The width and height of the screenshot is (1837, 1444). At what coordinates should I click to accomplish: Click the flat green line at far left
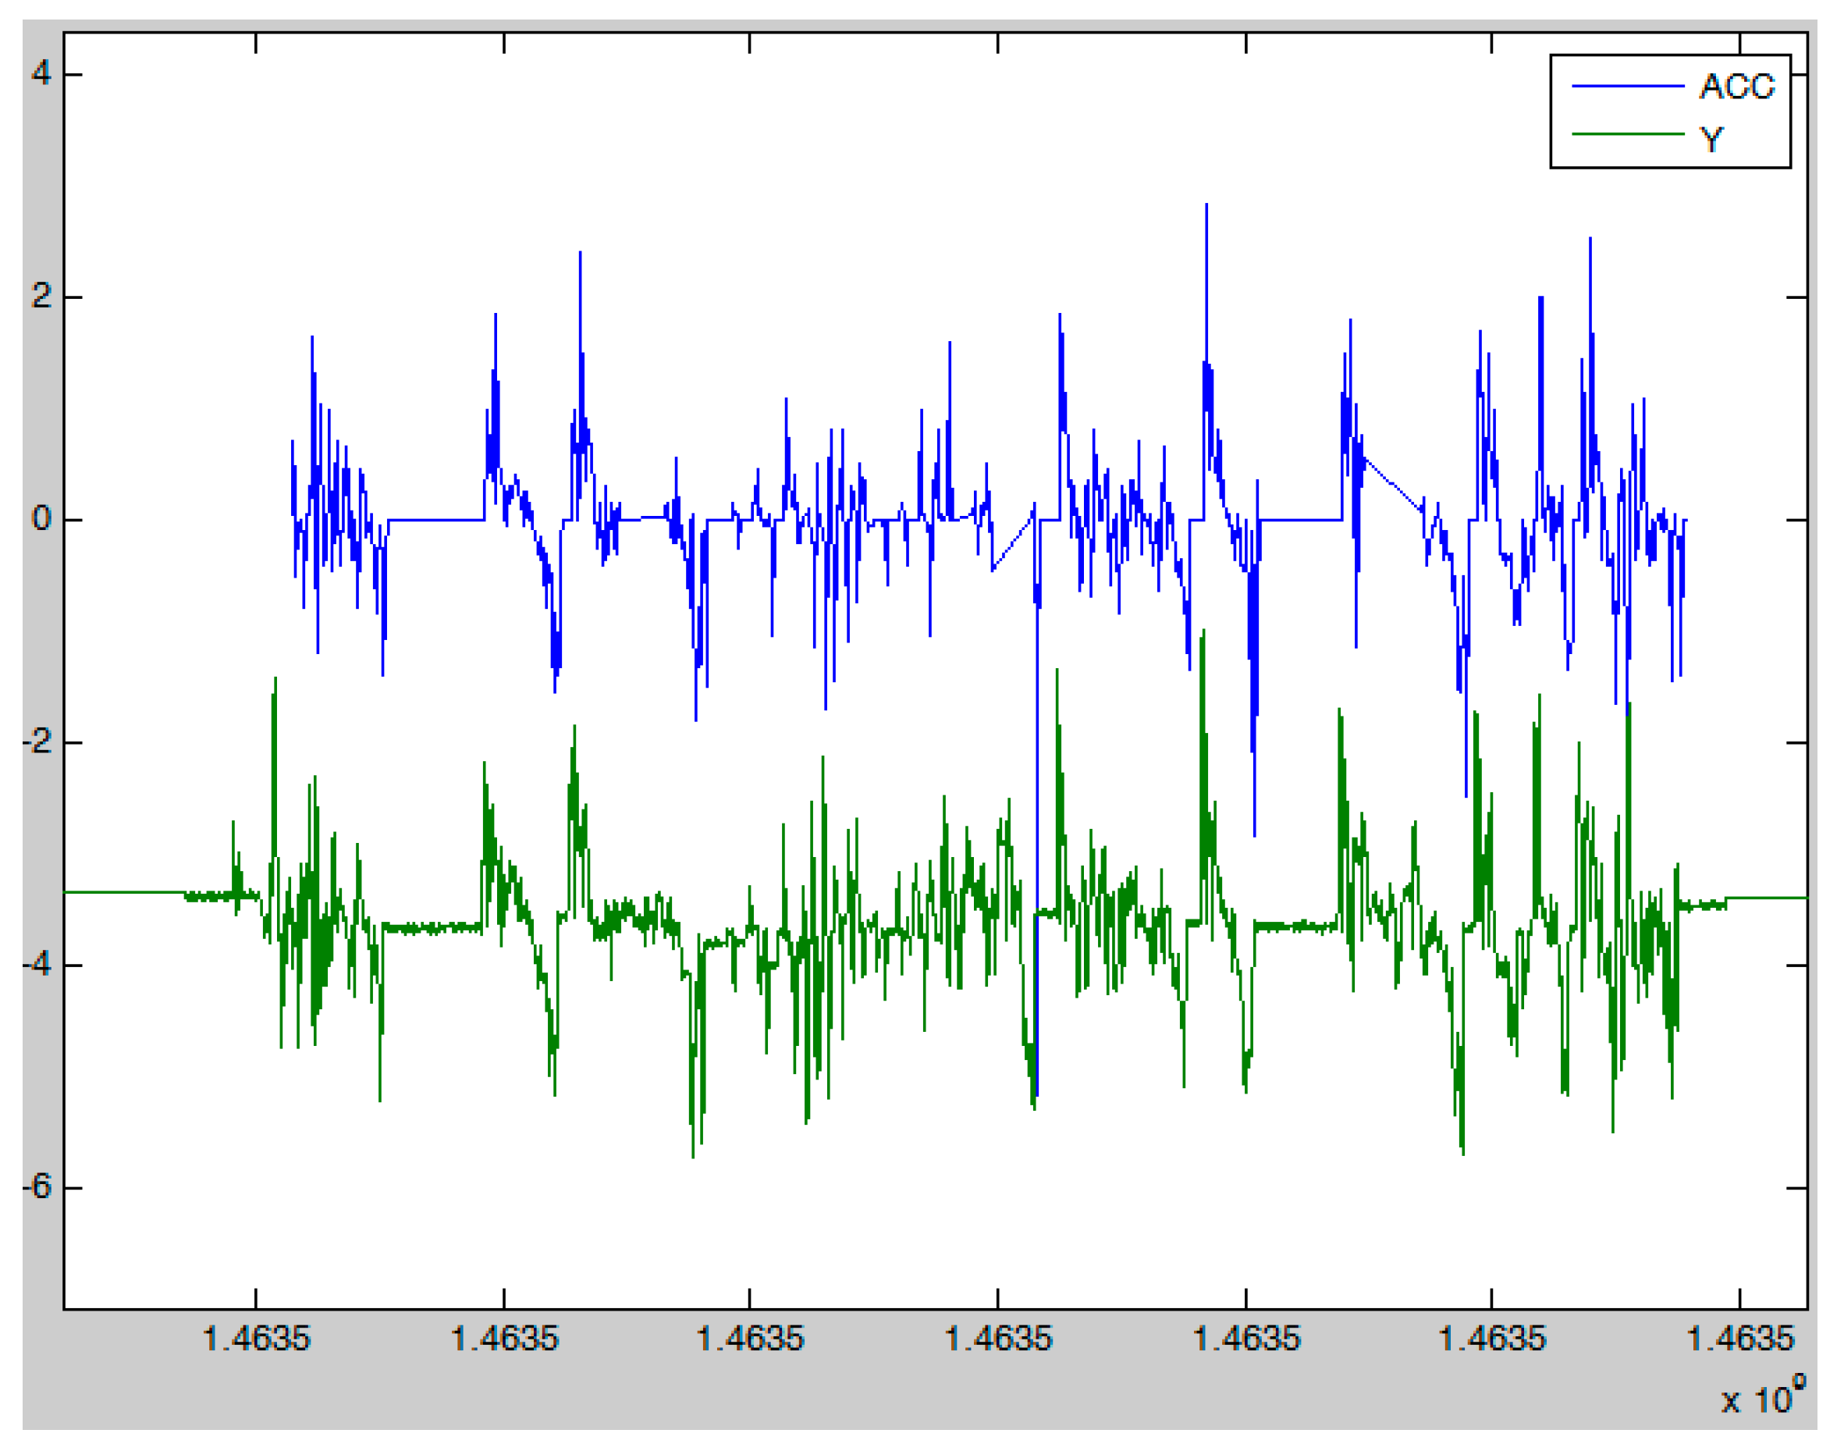point(123,892)
